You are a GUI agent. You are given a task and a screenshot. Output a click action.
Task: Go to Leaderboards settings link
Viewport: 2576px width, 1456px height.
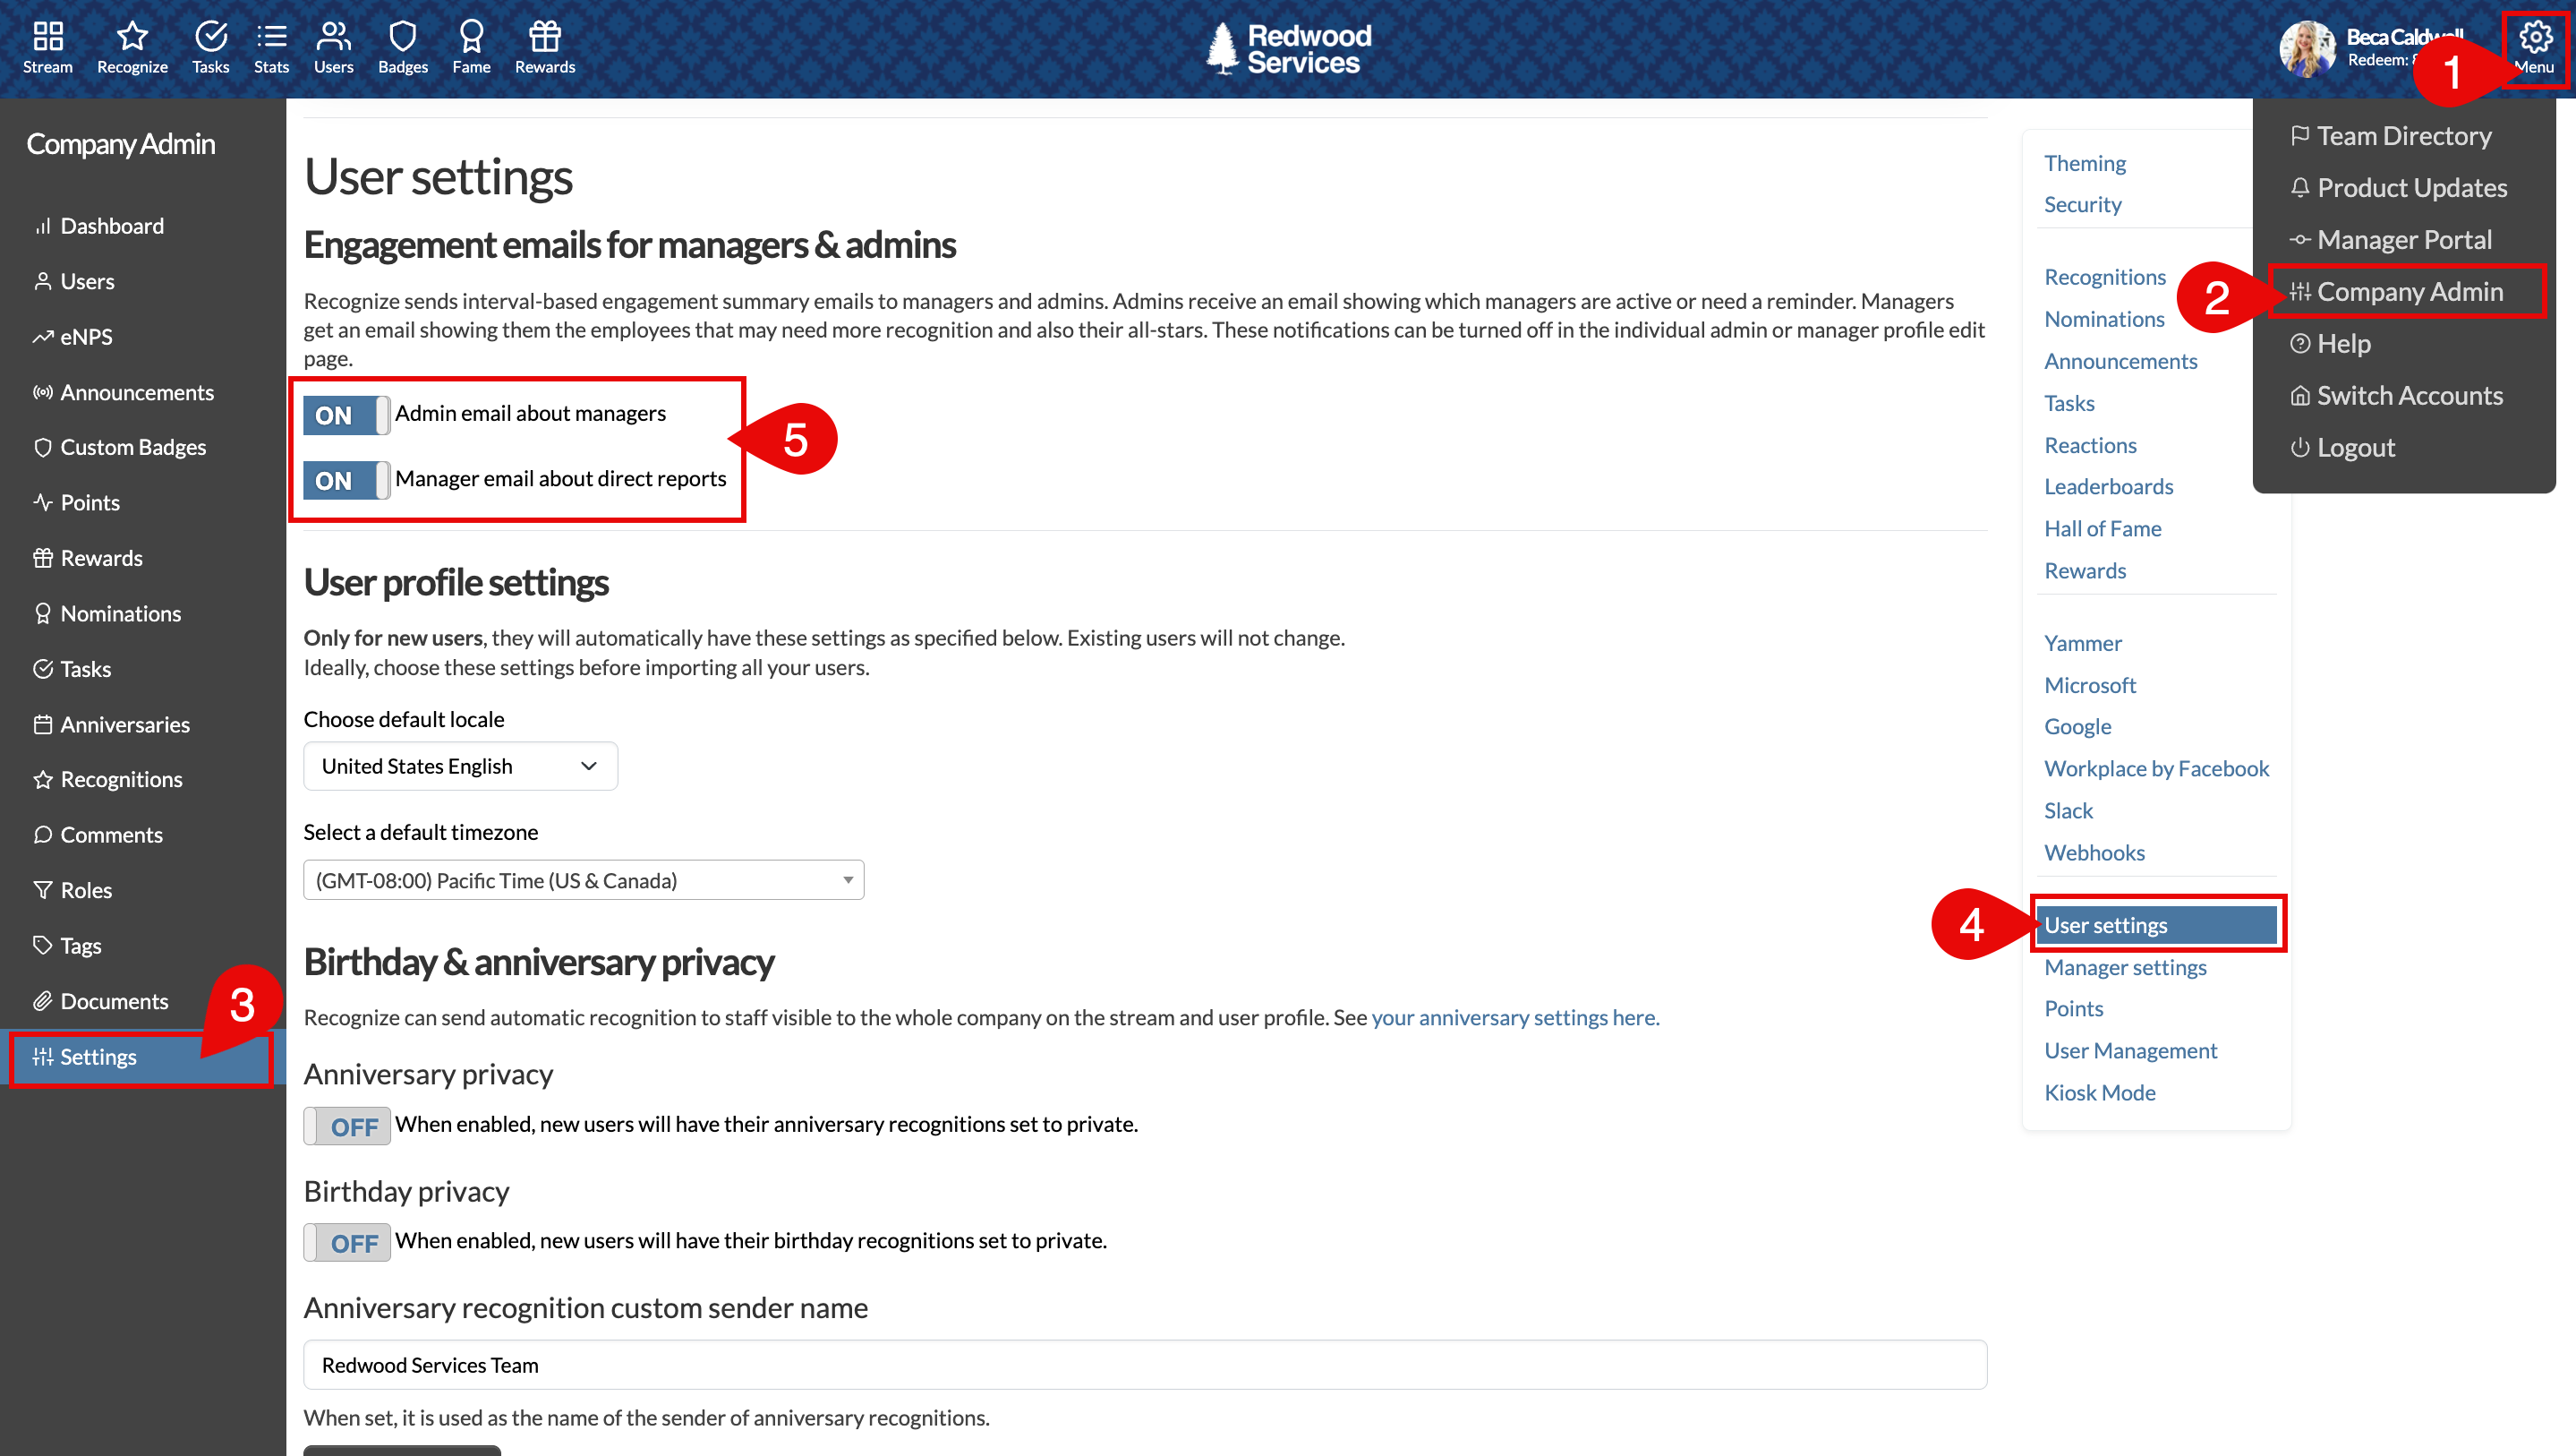pyautogui.click(x=2108, y=486)
